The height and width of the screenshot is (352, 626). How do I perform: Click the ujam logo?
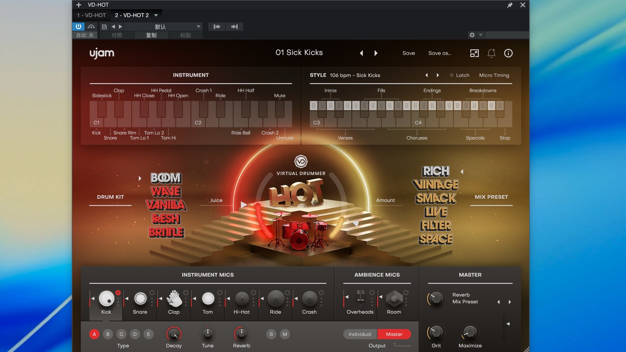click(102, 53)
